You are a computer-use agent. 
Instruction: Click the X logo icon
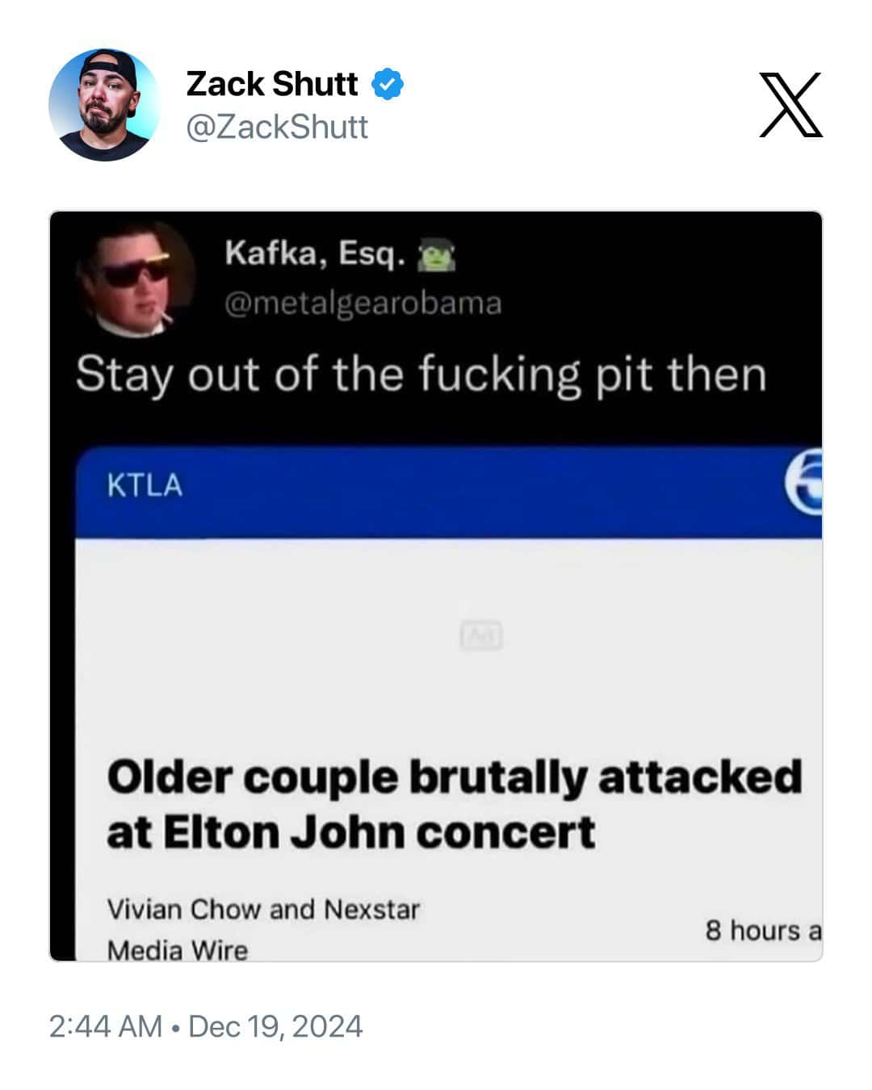coord(790,105)
